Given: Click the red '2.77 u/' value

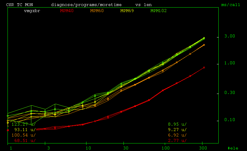Looking at the screenshot, I should tap(177, 140).
